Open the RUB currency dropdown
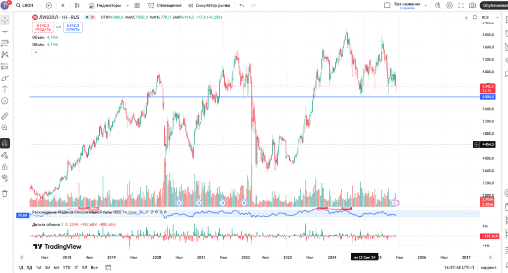 tap(490, 17)
